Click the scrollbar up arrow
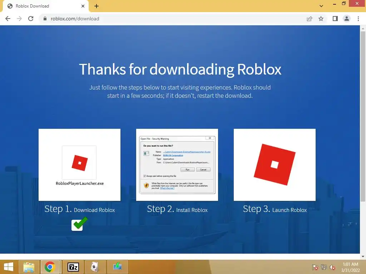The width and height of the screenshot is (366, 274). point(363,29)
